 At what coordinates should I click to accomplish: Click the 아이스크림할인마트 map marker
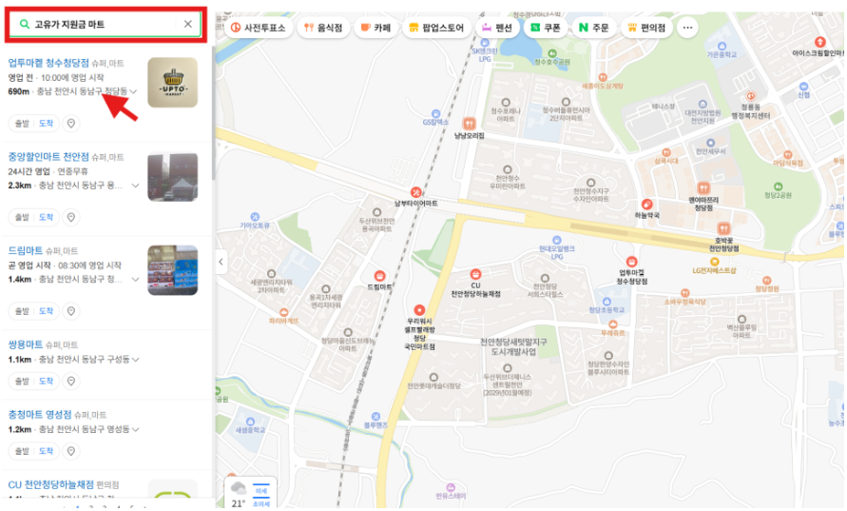820,42
